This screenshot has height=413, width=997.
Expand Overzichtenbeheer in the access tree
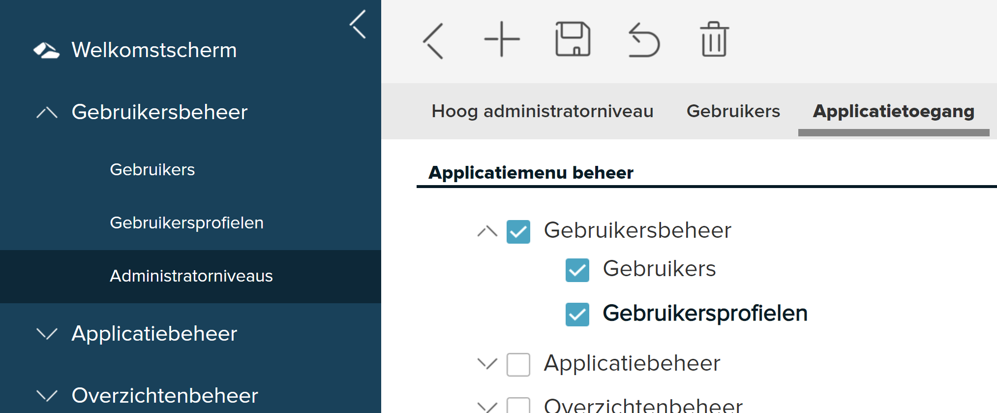487,407
